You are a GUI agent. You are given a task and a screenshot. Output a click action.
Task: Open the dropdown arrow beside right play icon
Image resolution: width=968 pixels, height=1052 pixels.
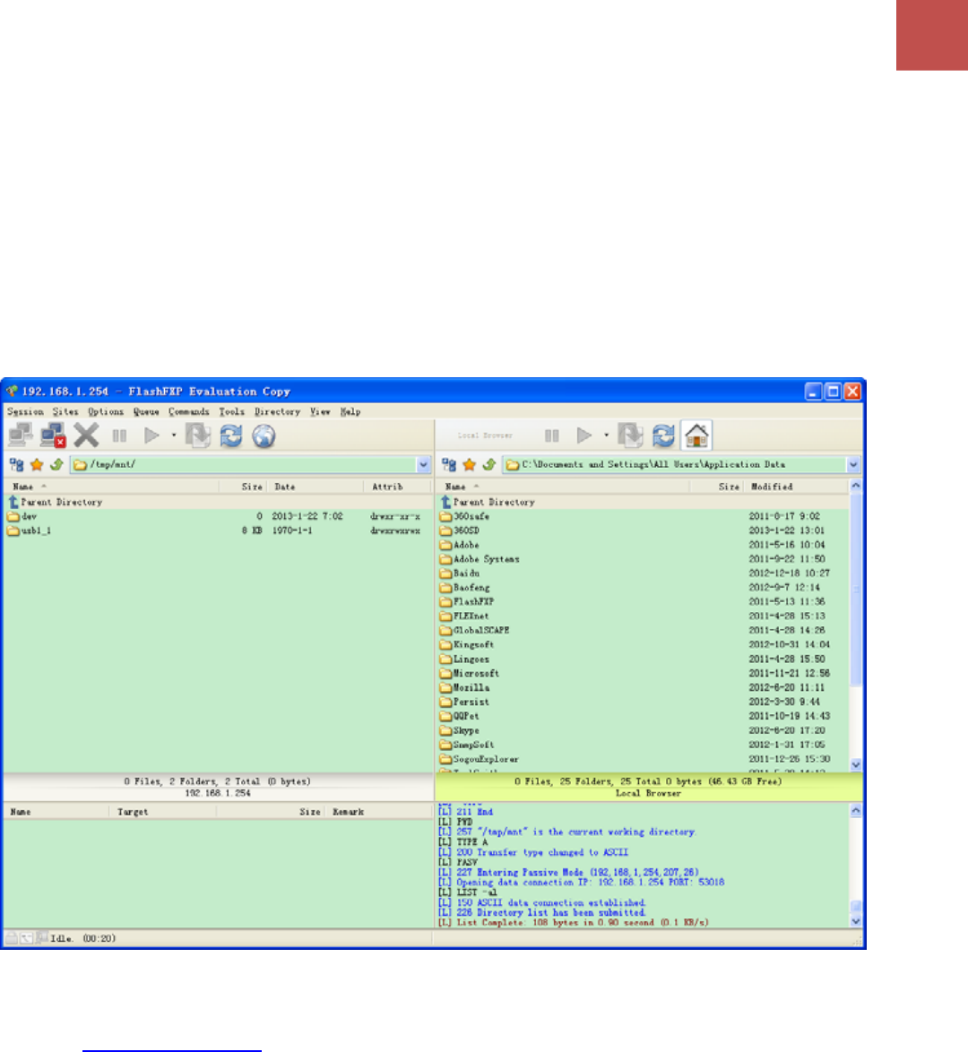click(606, 435)
